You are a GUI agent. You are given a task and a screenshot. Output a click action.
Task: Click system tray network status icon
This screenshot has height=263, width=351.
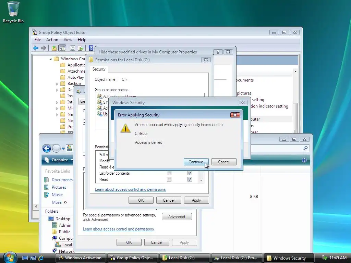(324, 258)
